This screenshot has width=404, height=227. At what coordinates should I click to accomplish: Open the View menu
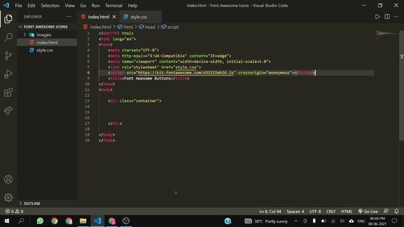pyautogui.click(x=69, y=6)
